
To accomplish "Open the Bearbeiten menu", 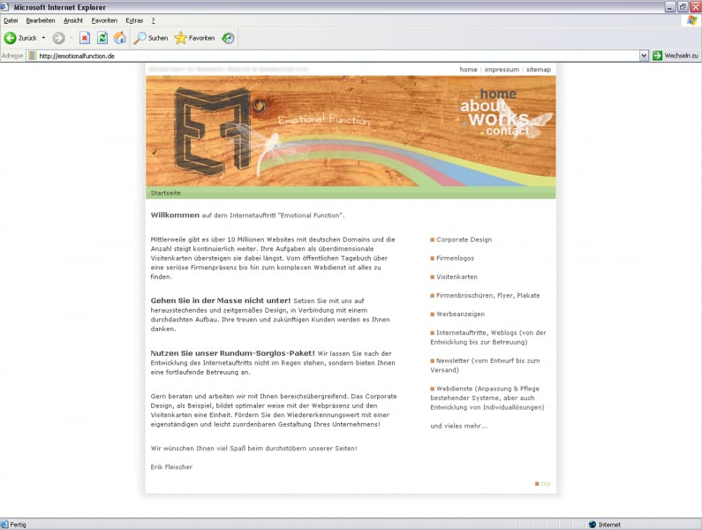I will click(x=41, y=20).
